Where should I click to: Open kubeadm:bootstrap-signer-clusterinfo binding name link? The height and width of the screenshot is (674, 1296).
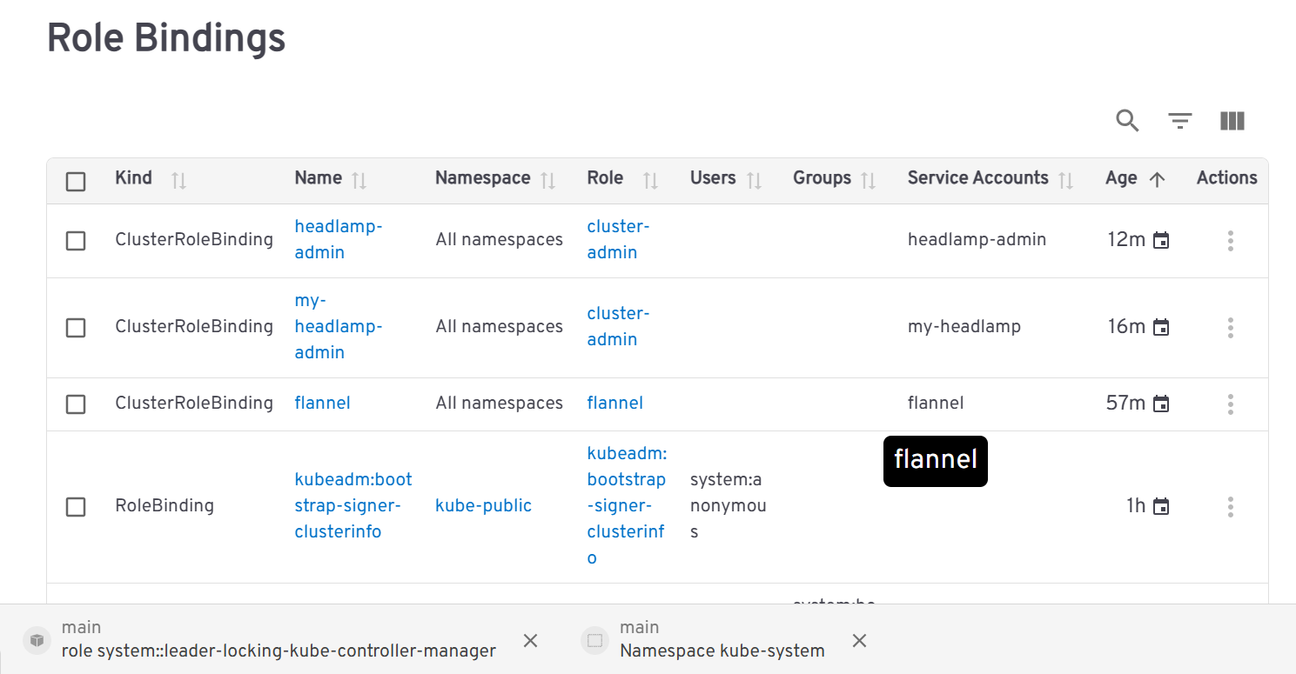tap(353, 505)
